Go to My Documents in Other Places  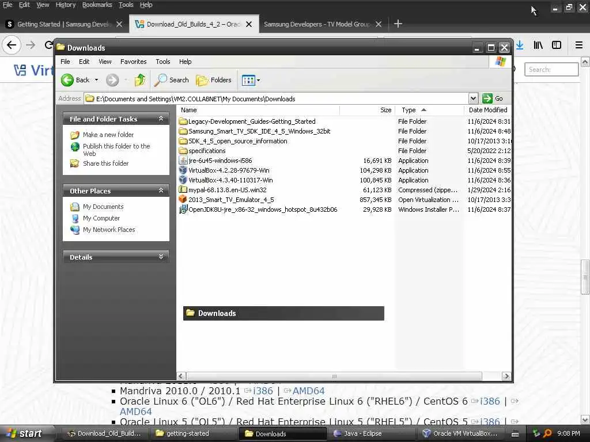(x=103, y=207)
